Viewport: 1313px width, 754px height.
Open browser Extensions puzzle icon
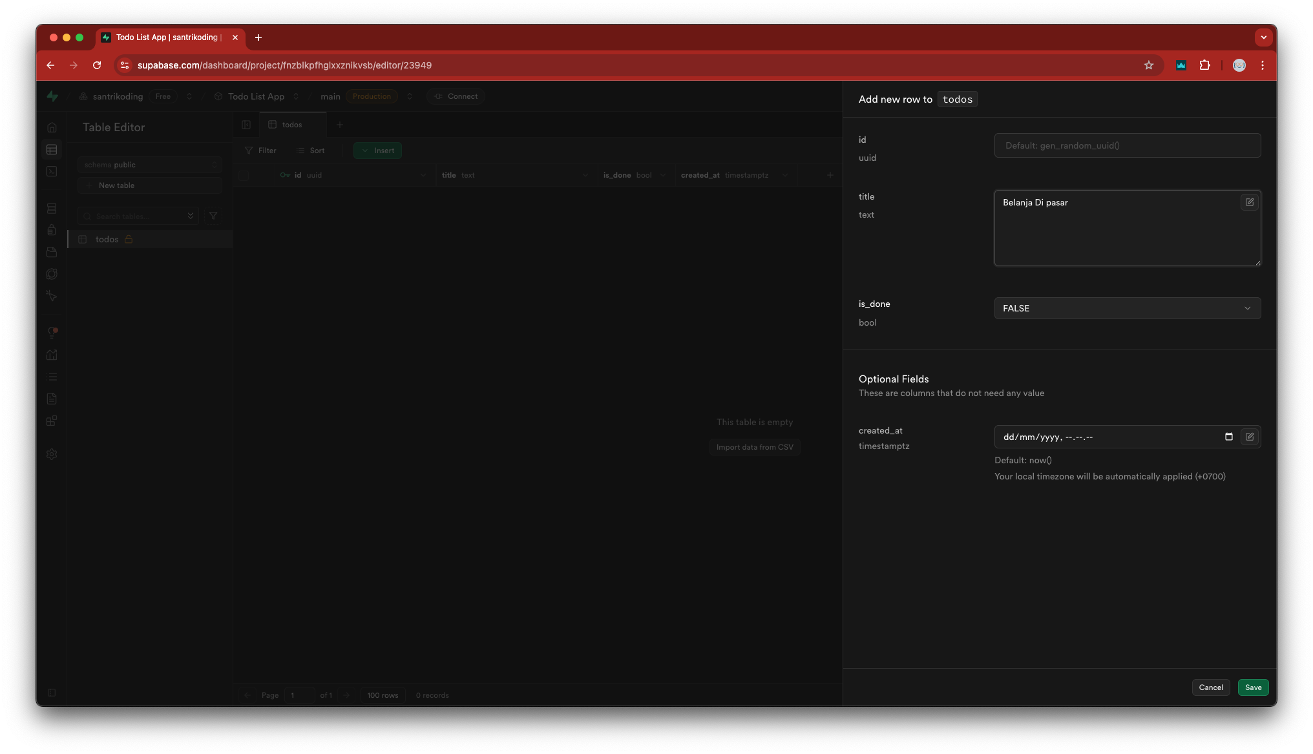(1204, 65)
